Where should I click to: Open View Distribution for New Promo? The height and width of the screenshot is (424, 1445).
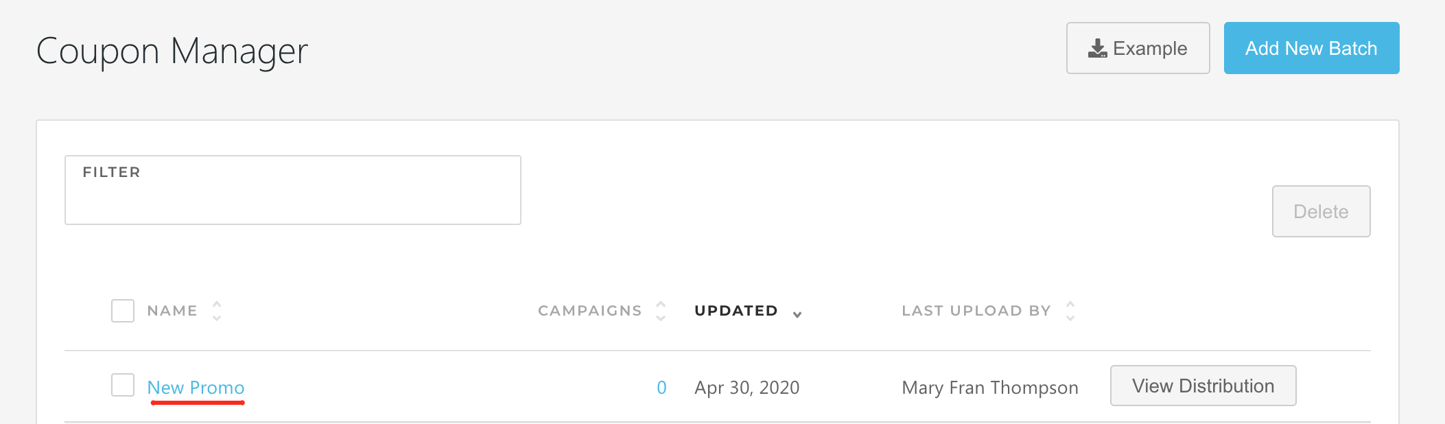tap(1203, 386)
